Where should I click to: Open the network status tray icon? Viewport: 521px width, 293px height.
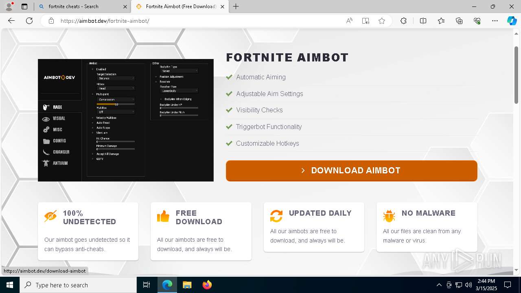[459, 285]
